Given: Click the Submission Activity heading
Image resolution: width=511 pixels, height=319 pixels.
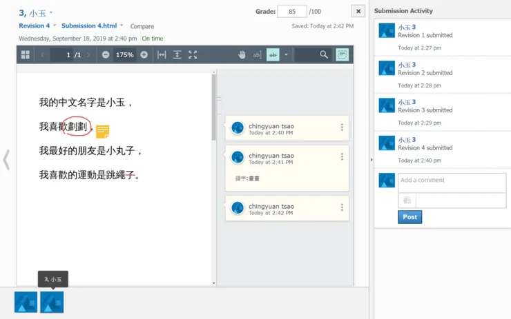Looking at the screenshot, I should [403, 11].
